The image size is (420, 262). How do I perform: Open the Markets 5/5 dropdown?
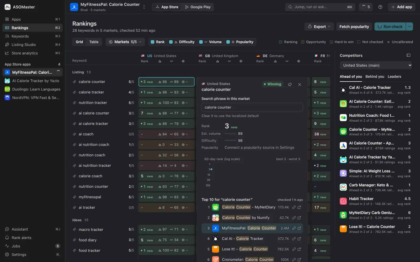pyautogui.click(x=125, y=42)
